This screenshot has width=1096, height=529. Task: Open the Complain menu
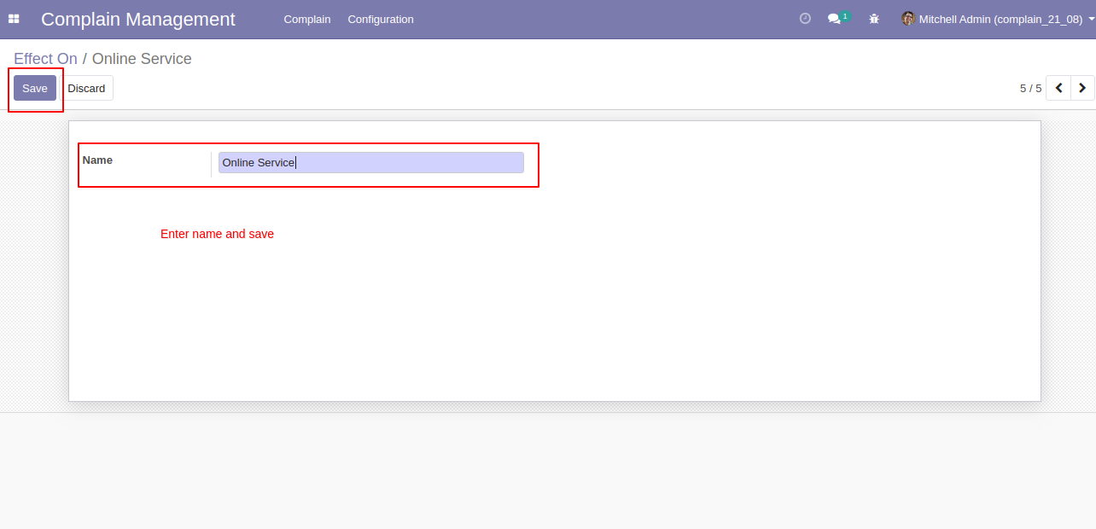[x=307, y=19]
